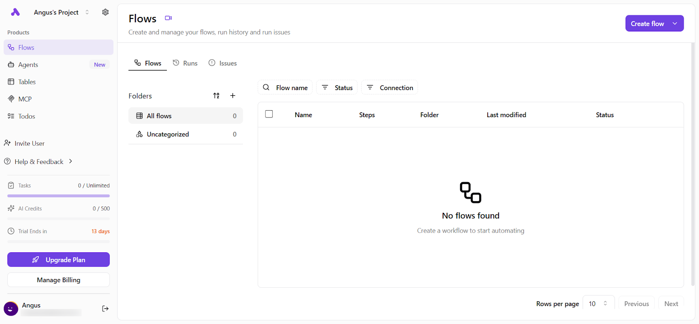699x324 pixels.
Task: Go to MCP in sidebar
Action: click(25, 99)
